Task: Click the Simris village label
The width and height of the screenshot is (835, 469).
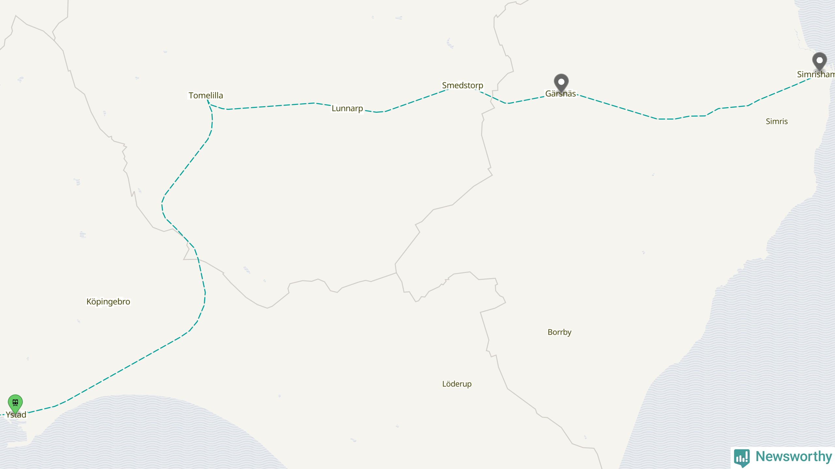Action: click(777, 121)
